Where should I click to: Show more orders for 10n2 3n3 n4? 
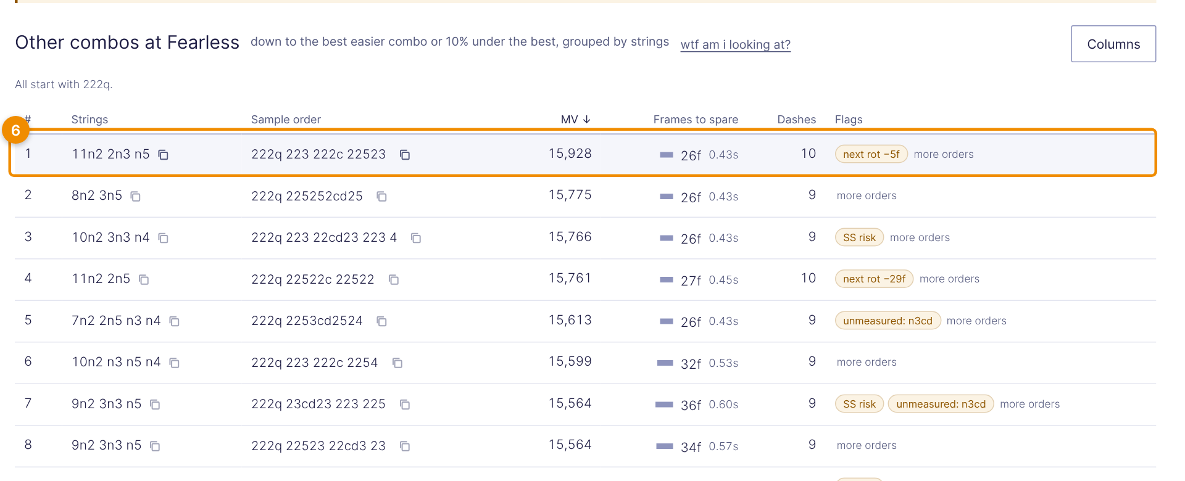[920, 237]
